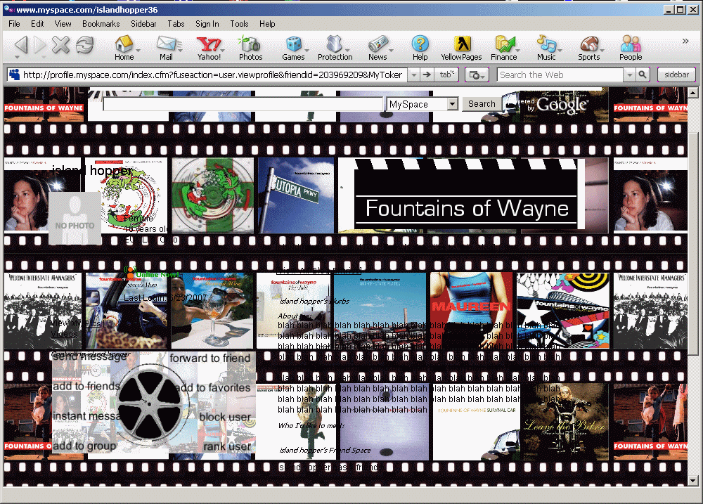Open the MySpace search scope dropdown
Viewport: 703px width, 504px height.
(452, 104)
